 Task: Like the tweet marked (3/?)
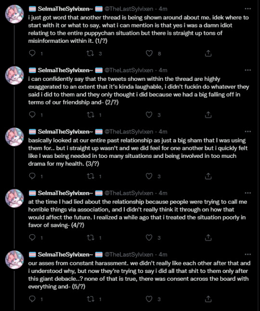click(x=149, y=176)
